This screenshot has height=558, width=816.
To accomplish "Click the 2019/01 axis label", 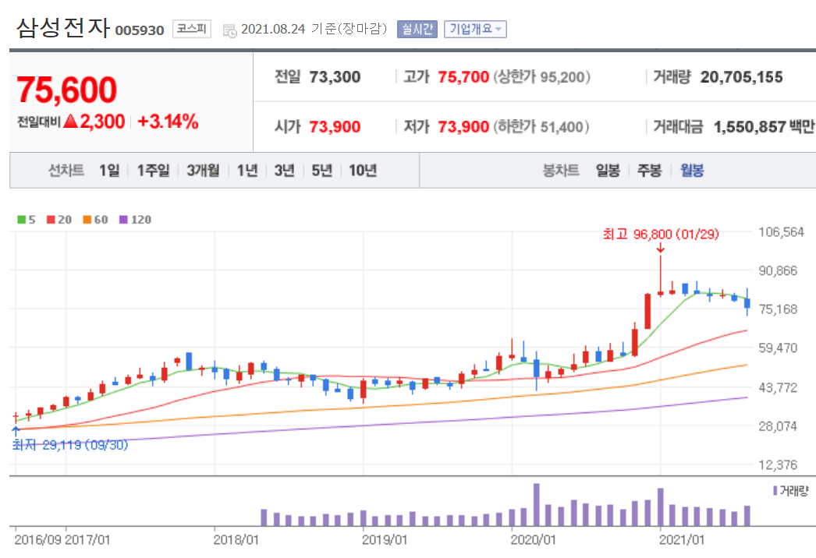I will [385, 540].
